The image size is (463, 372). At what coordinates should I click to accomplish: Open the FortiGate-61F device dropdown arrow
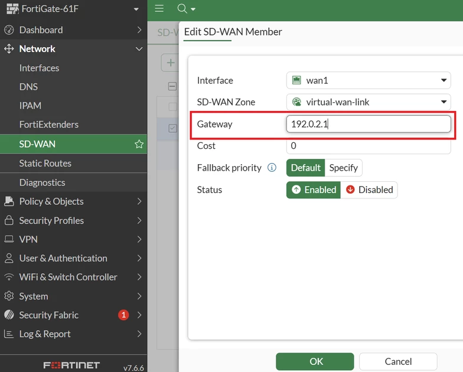136,9
